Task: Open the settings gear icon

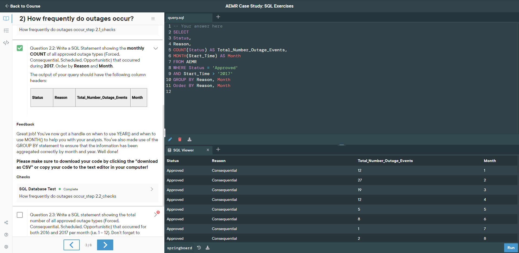Action: 6,247
